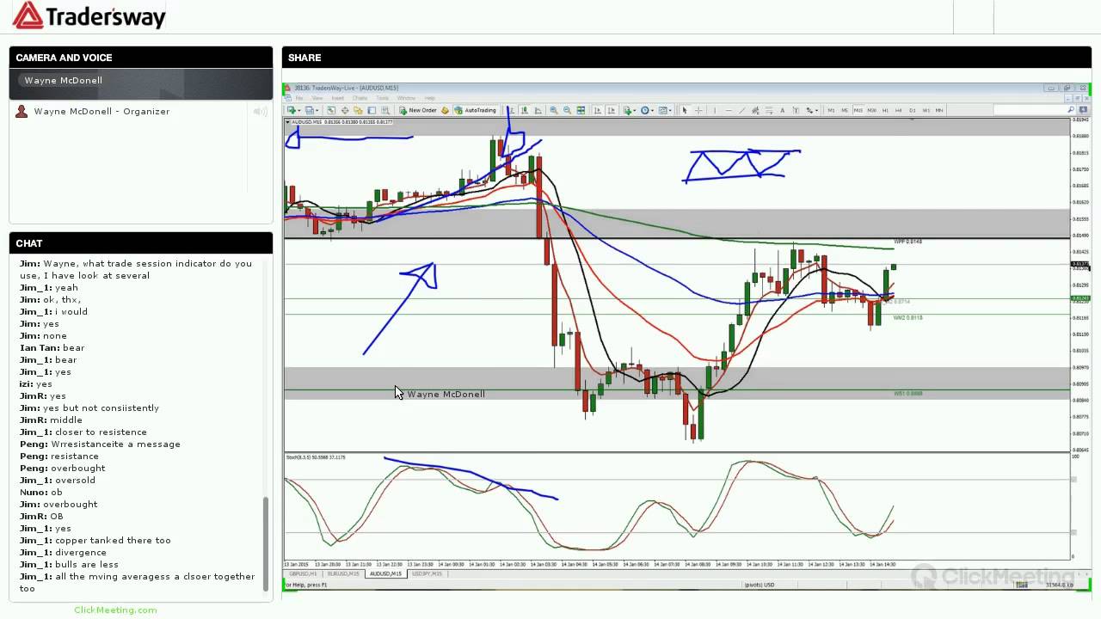This screenshot has width=1101, height=619.
Task: Open the Charts menu
Action: 360,98
